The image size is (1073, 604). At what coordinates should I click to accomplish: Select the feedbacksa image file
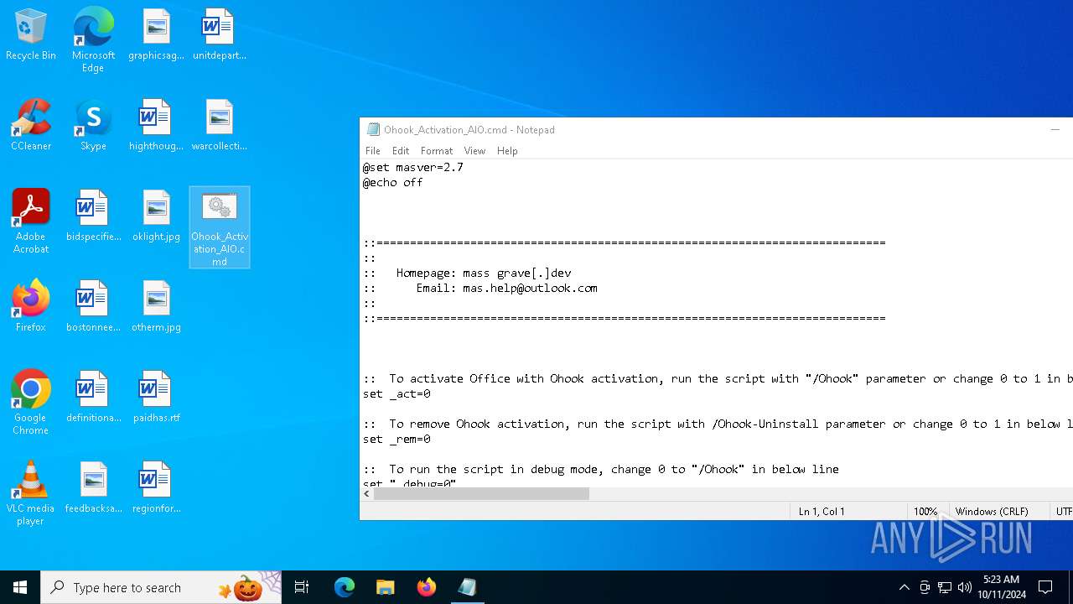[93, 488]
